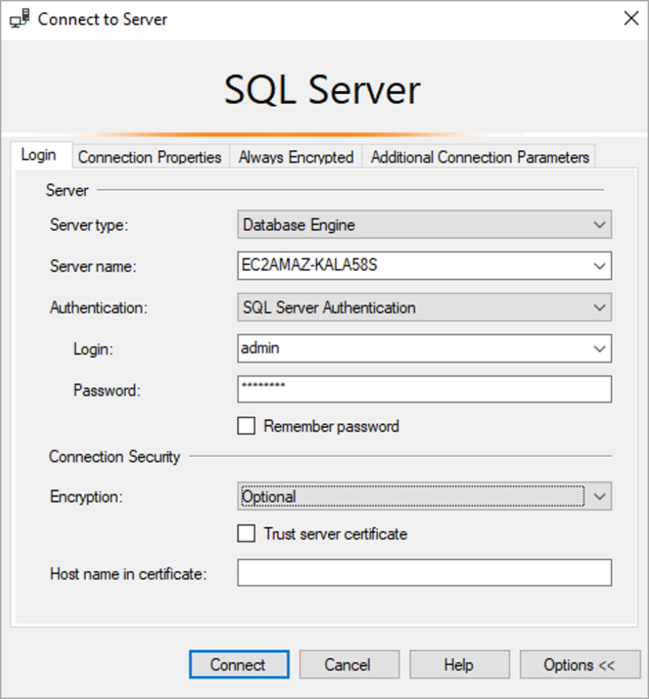Screen dimensions: 649x699
Task: Open the Connection Properties tab
Action: pyautogui.click(x=150, y=157)
